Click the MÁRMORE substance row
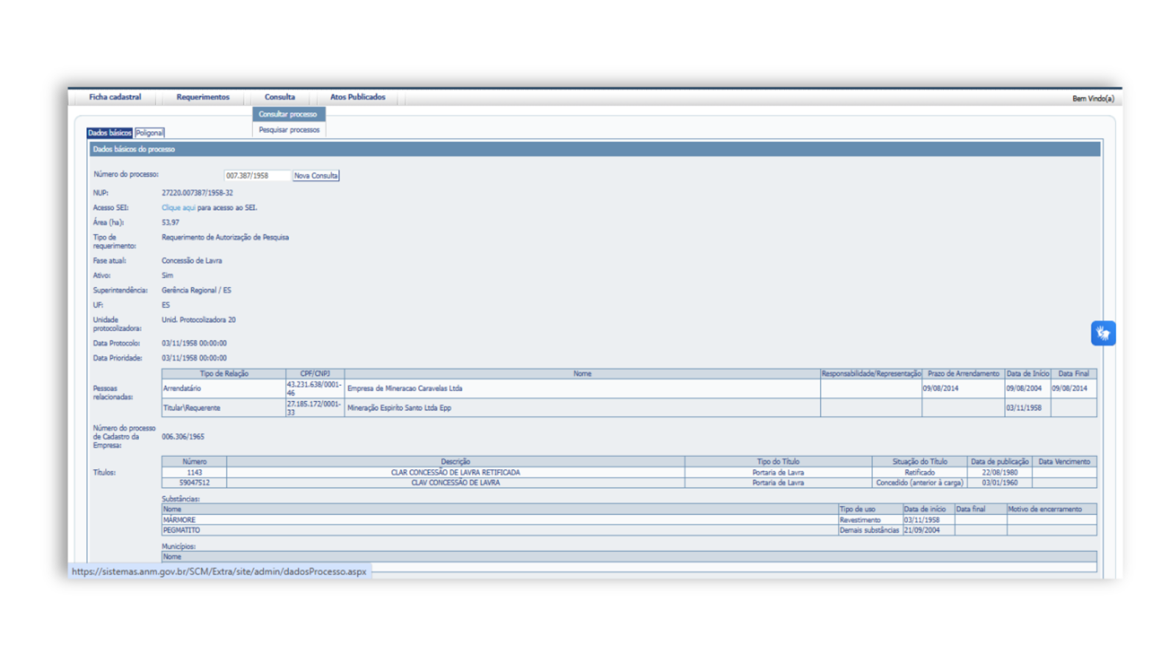Screen dimensions: 1176x661 tap(629, 520)
